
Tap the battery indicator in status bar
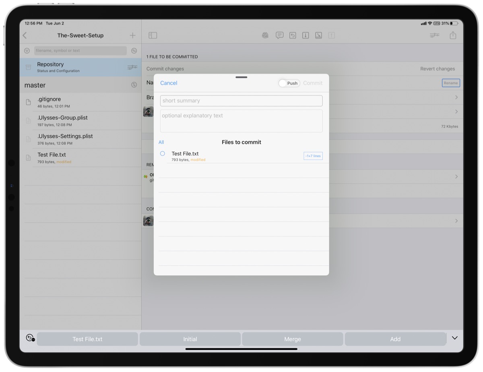pos(454,23)
